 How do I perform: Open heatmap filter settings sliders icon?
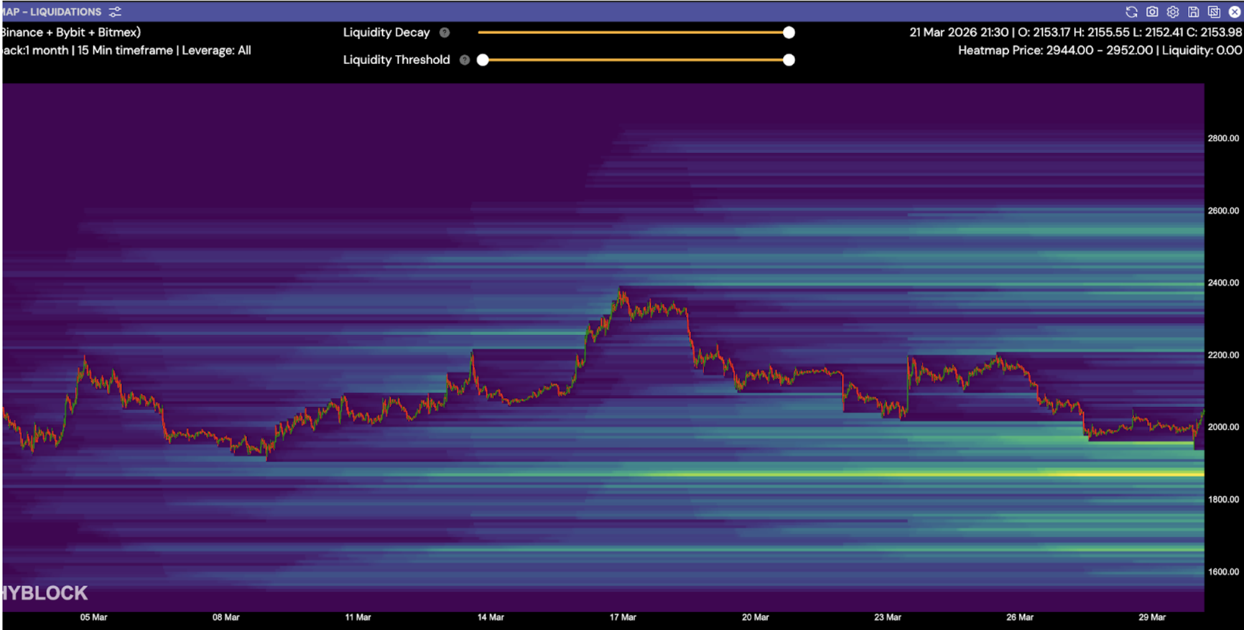click(115, 12)
